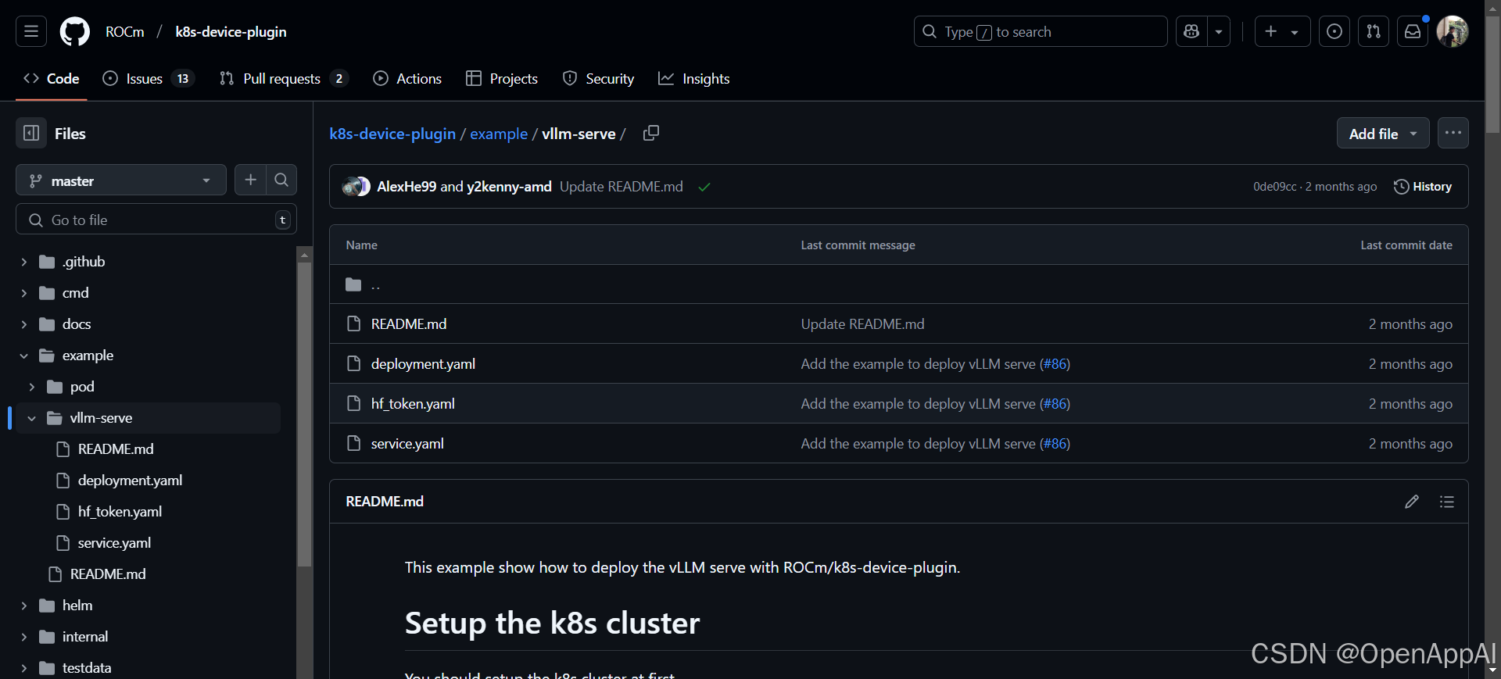Open #86 link in deployment.yaml row

tap(1055, 363)
